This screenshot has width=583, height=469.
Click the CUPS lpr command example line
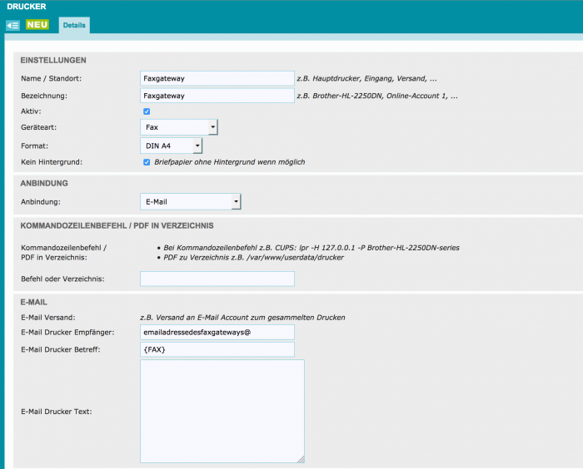tap(311, 248)
